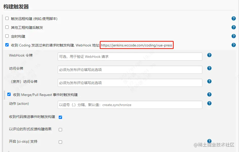239x152 pixels.
Task: Click the 开启 [ci-skip] 支持 label
Action: (23, 141)
